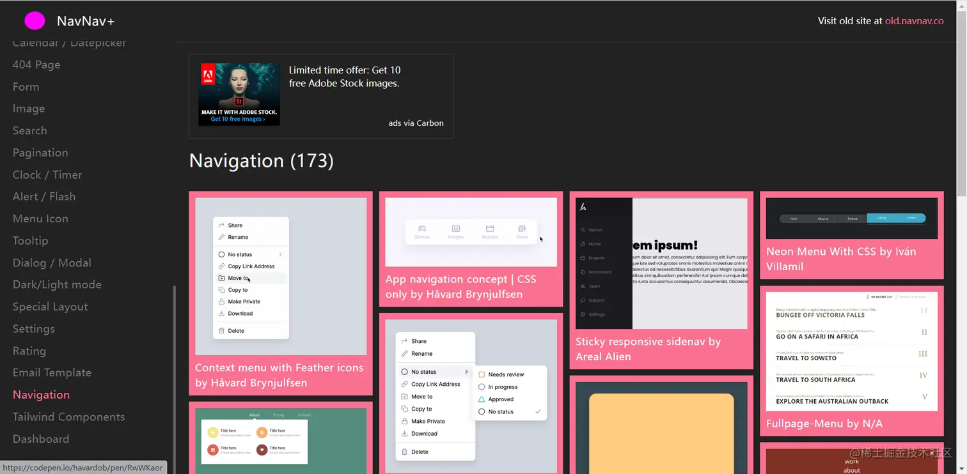This screenshot has height=474, width=967.
Task: Click the Sticky responsive sidenav preview image
Action: click(x=661, y=263)
